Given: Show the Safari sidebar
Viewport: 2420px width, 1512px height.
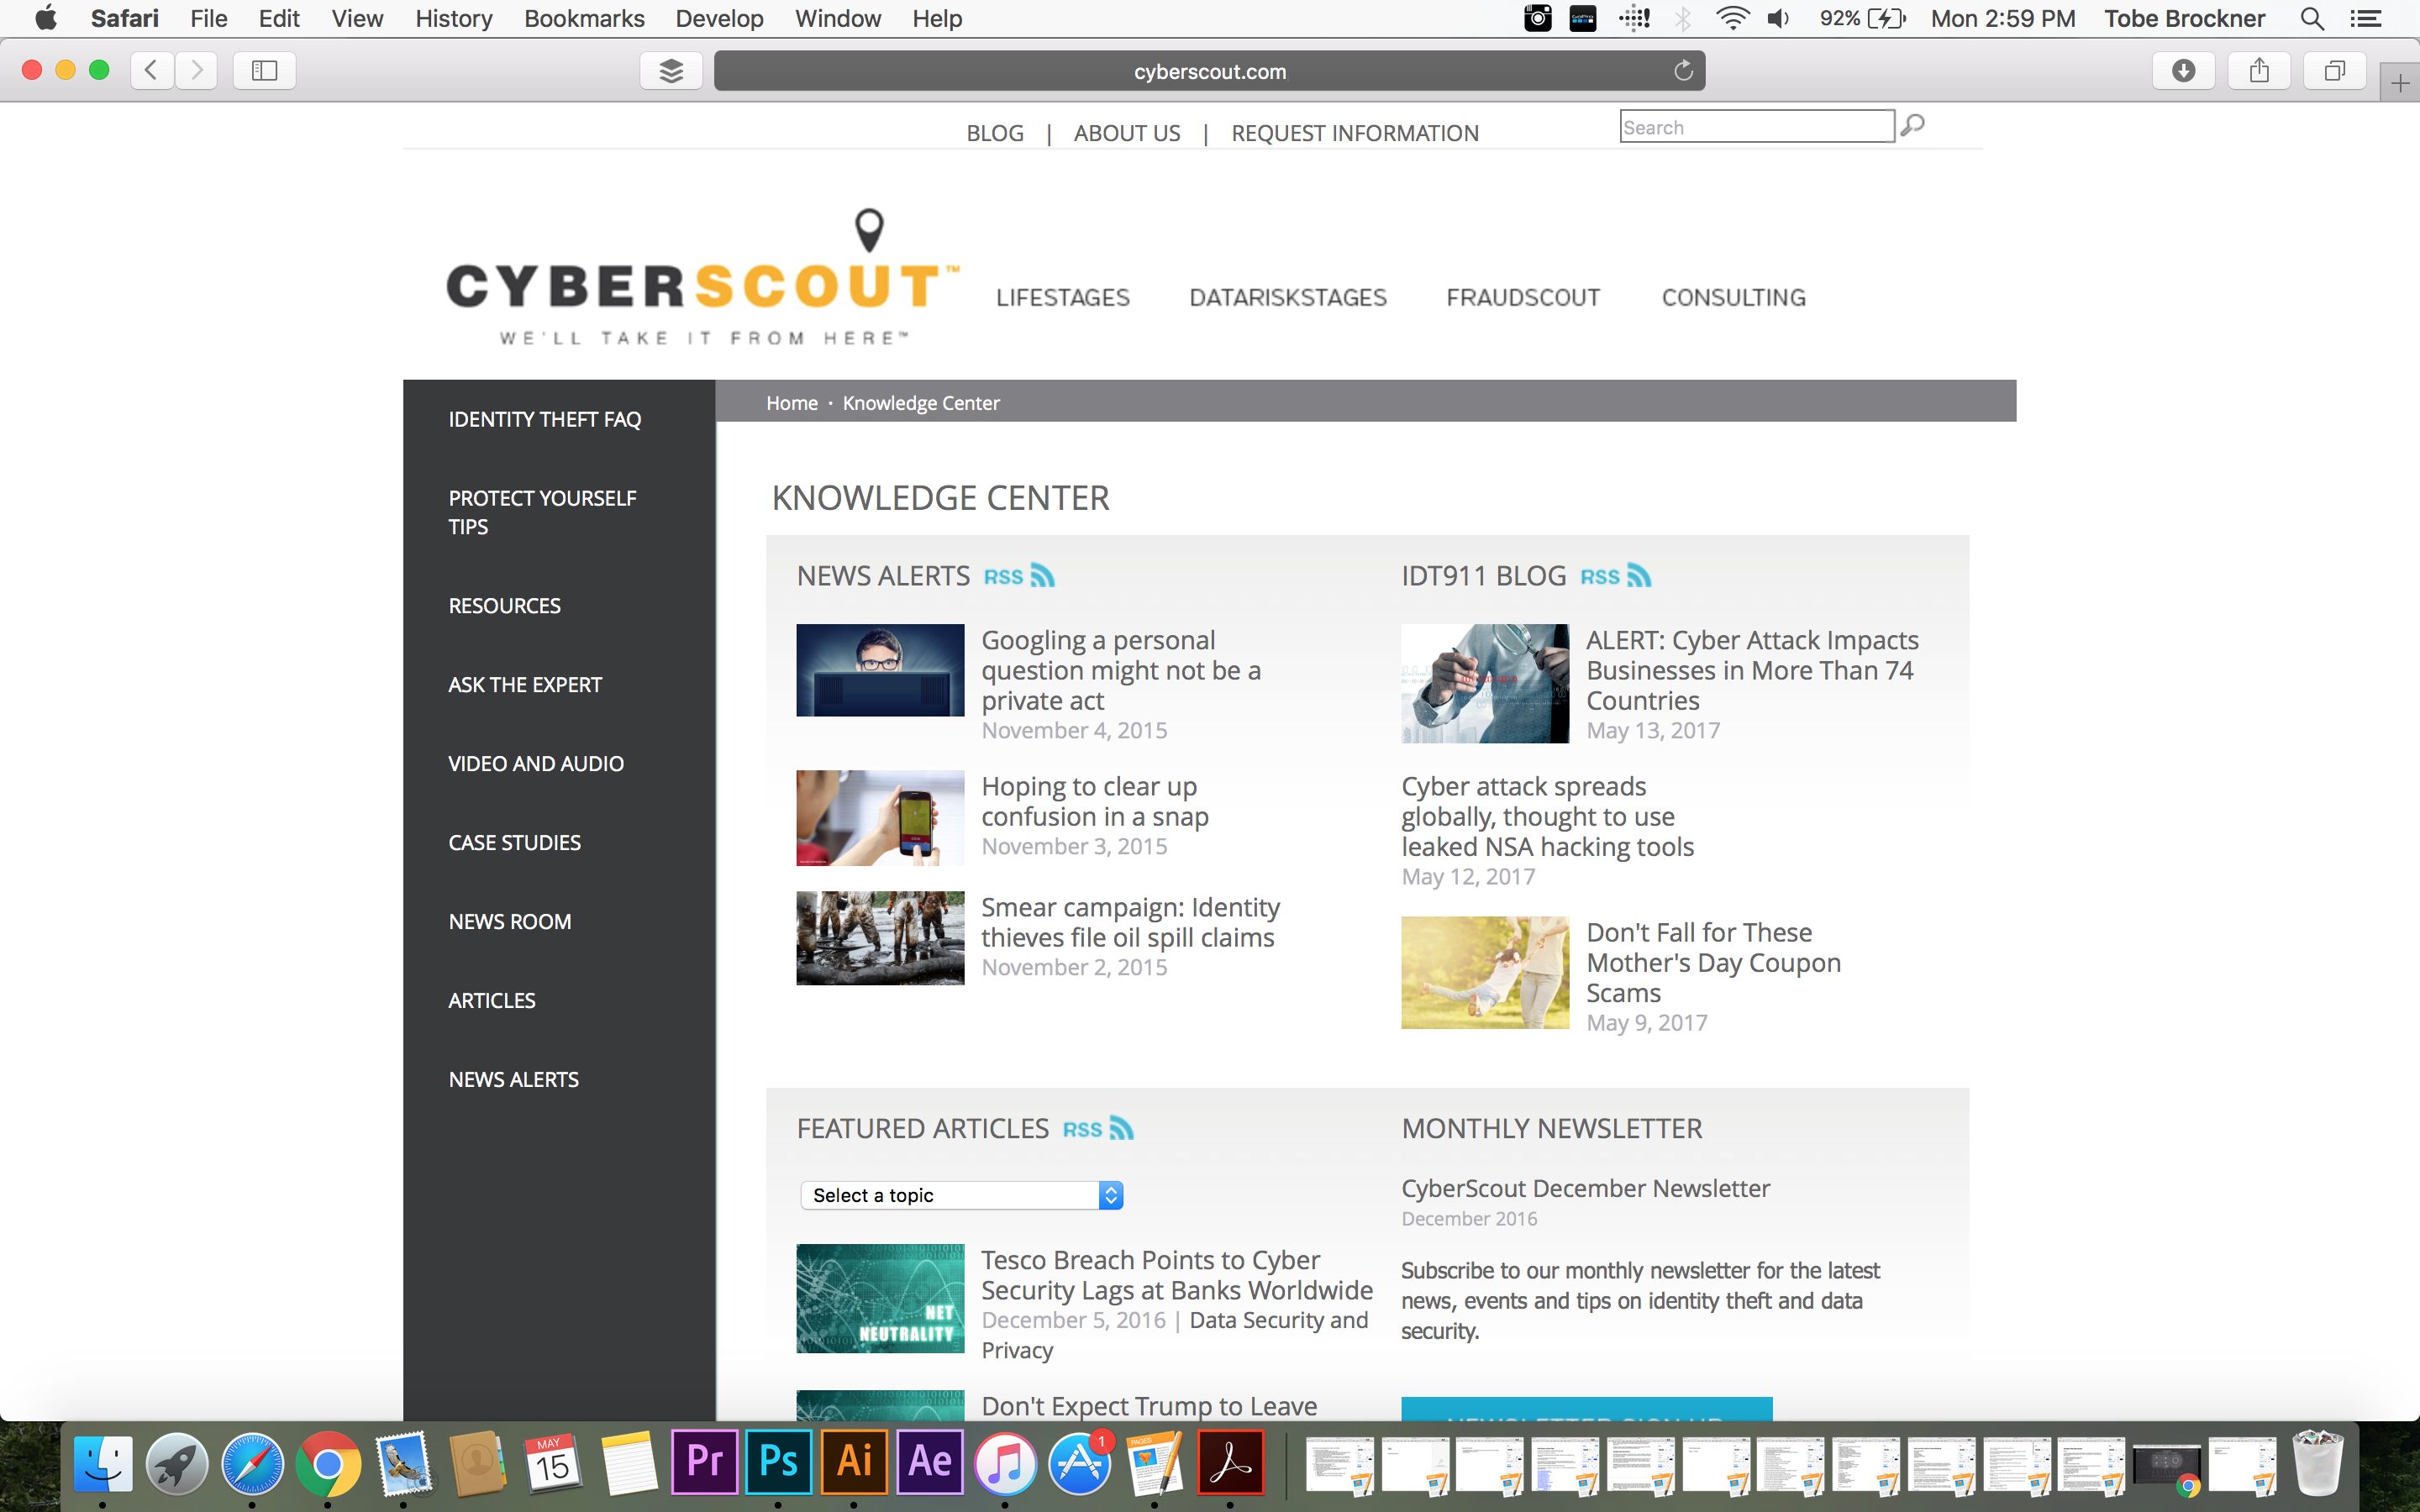Looking at the screenshot, I should [264, 70].
